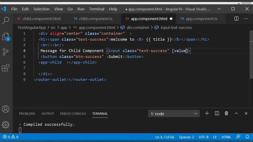Click FirstAngularApp in breadcrumb
Viewport: 253px width, 142px height.
(x=32, y=28)
